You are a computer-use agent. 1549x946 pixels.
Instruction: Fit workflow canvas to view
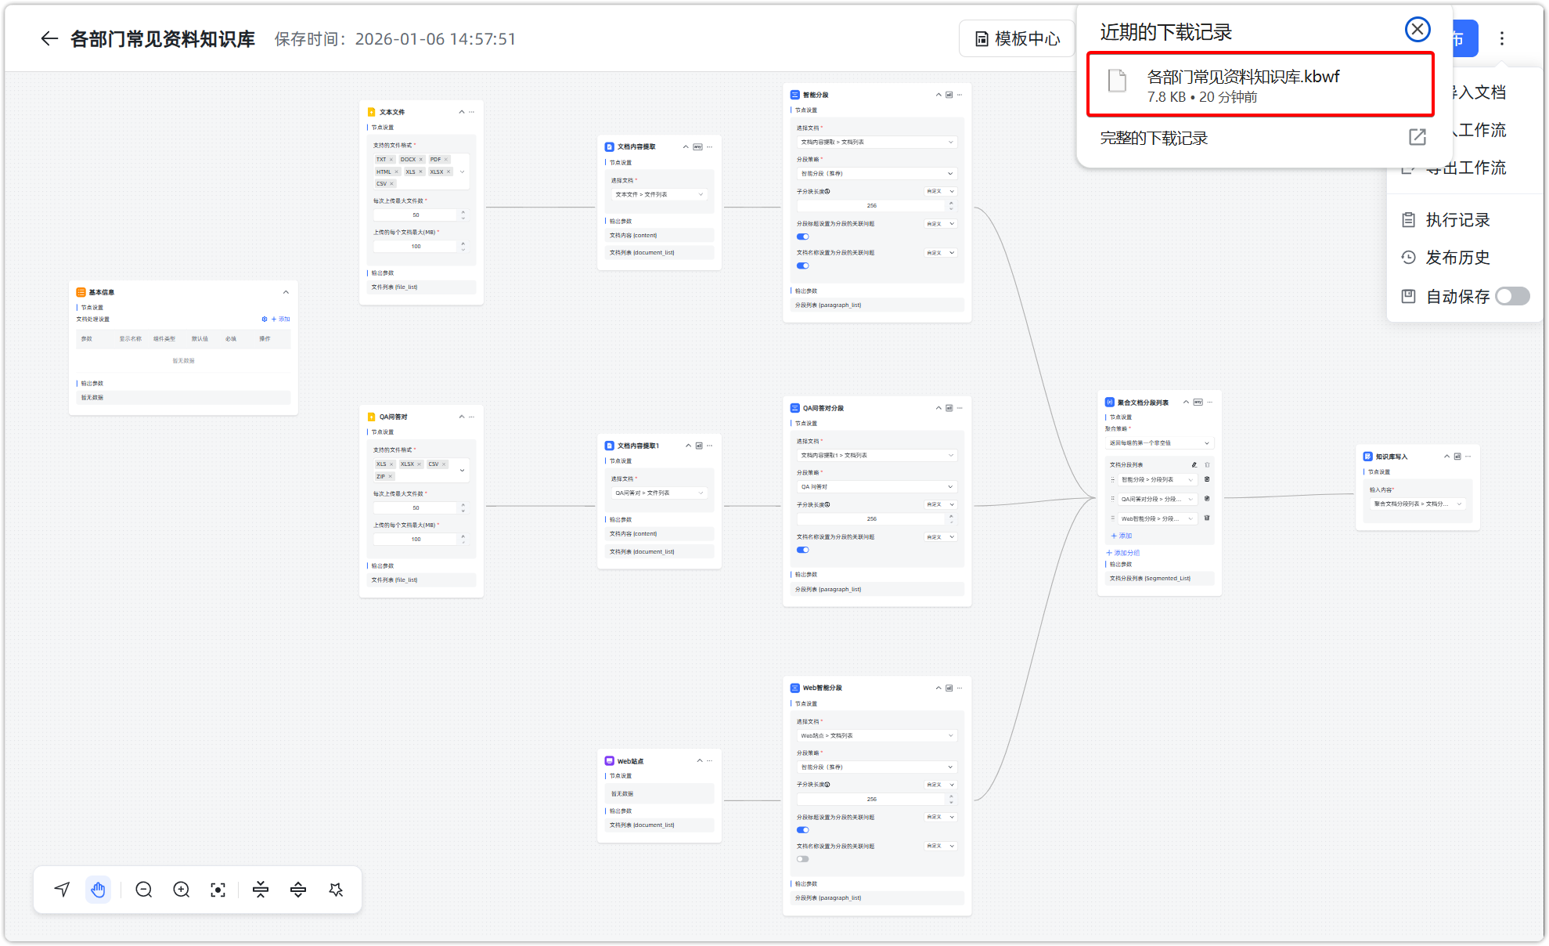point(218,890)
